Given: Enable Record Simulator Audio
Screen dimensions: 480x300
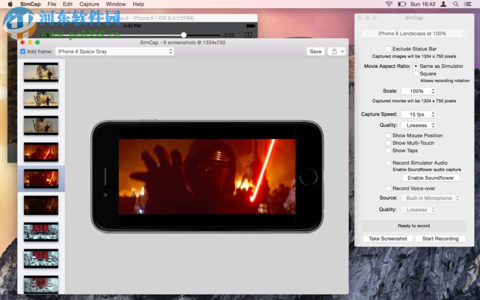Looking at the screenshot, I should 388,163.
